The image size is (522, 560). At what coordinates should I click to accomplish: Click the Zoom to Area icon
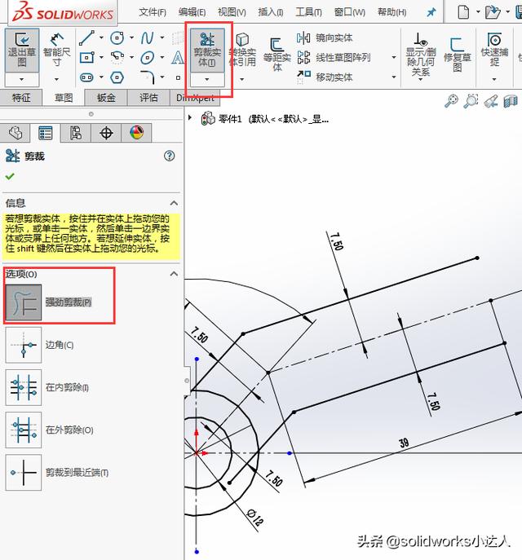coord(471,100)
